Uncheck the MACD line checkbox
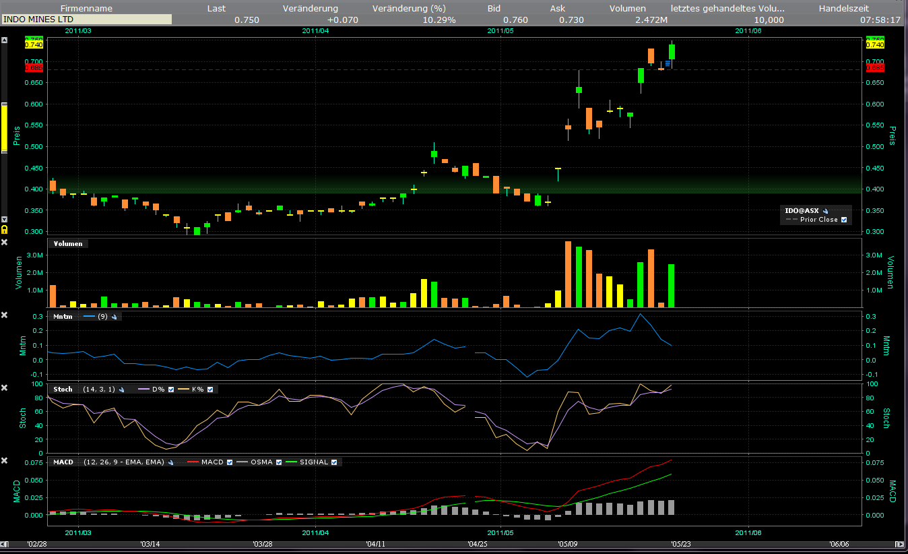 pyautogui.click(x=230, y=462)
